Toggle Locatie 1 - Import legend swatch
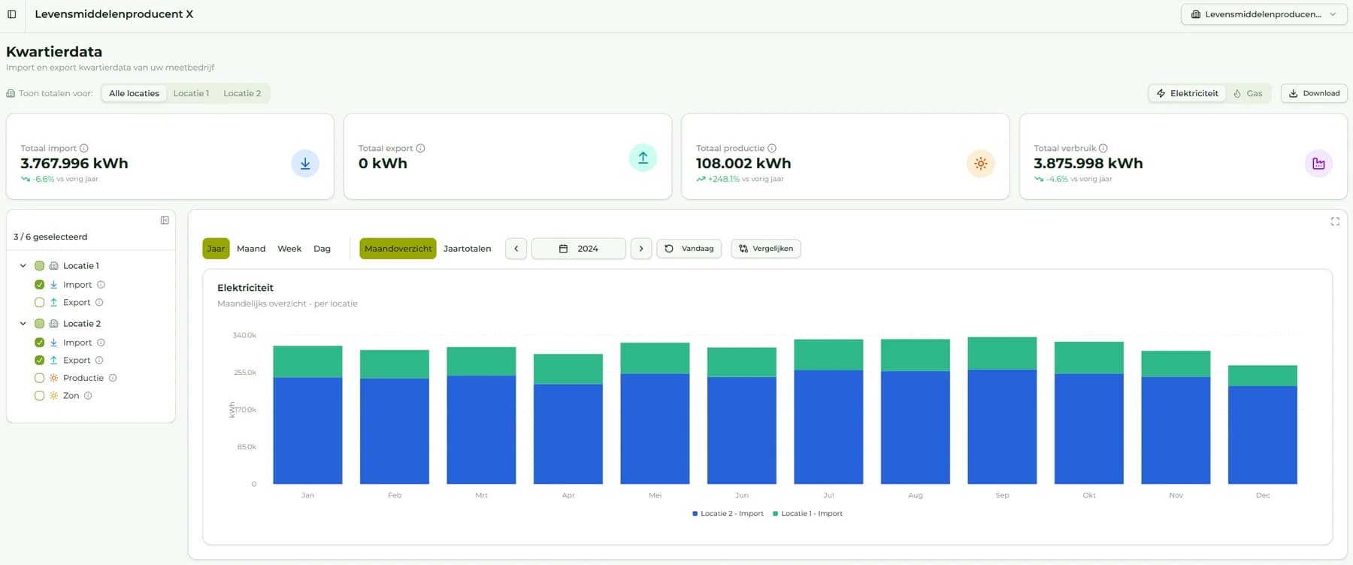The width and height of the screenshot is (1353, 565). click(x=776, y=514)
